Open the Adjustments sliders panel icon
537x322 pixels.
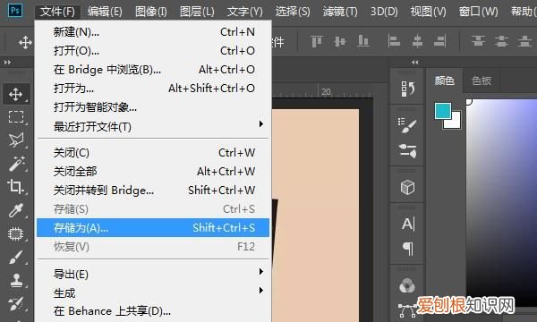pyautogui.click(x=407, y=151)
